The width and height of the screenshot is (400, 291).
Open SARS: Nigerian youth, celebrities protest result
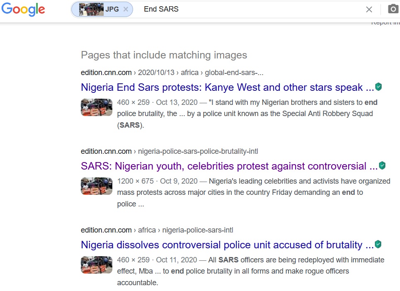pyautogui.click(x=229, y=166)
